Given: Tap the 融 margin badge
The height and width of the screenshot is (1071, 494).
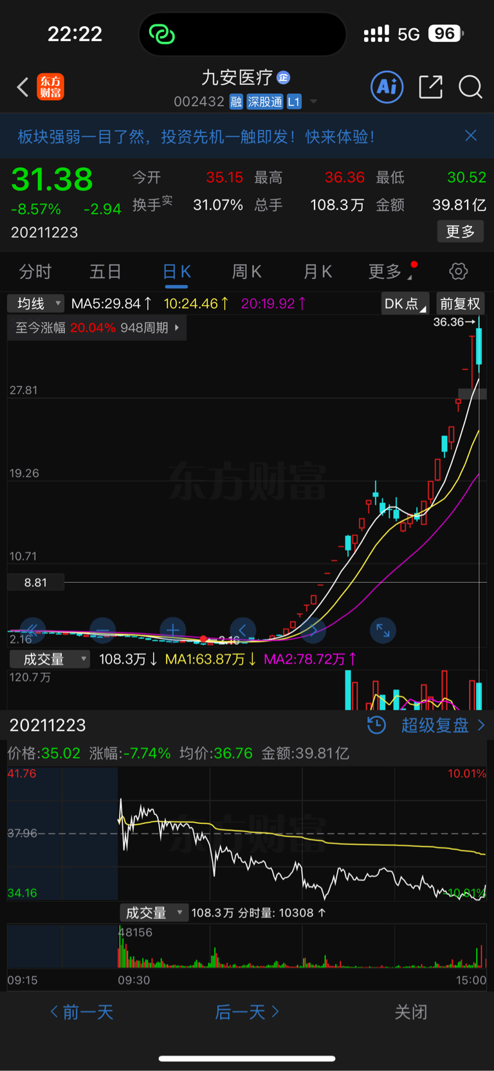Looking at the screenshot, I should coord(236,102).
